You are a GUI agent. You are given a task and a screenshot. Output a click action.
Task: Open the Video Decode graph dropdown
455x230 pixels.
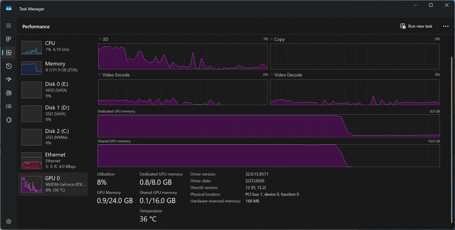click(272, 75)
